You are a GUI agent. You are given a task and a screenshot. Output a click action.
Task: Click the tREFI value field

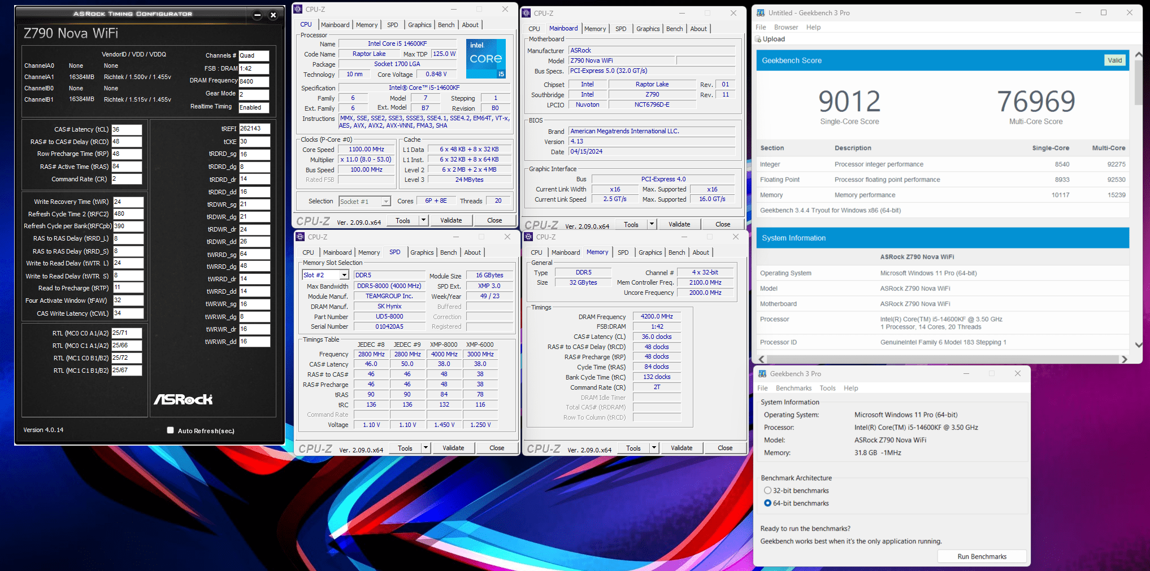254,129
